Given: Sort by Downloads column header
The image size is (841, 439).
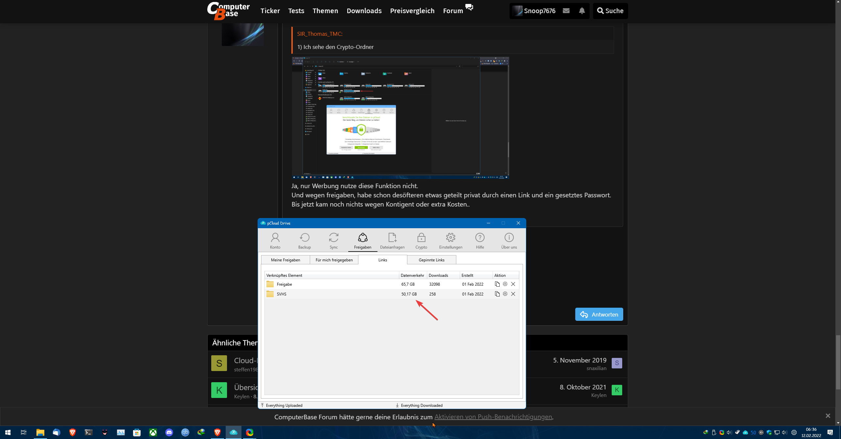Looking at the screenshot, I should coord(438,275).
